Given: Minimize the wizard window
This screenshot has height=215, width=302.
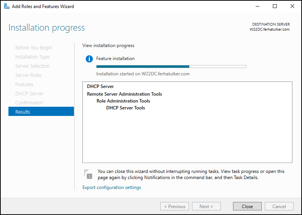Looking at the screenshot, I should click(x=258, y=7).
